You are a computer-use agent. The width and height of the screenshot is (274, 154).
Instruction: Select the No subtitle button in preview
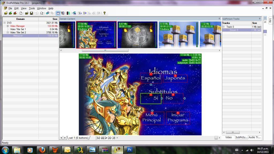pos(173,98)
